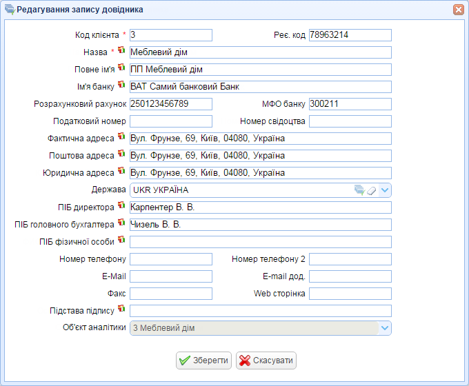Open translation icon beside ПІБ фізичної особи
Screen dimensions: 469x386
(121, 239)
